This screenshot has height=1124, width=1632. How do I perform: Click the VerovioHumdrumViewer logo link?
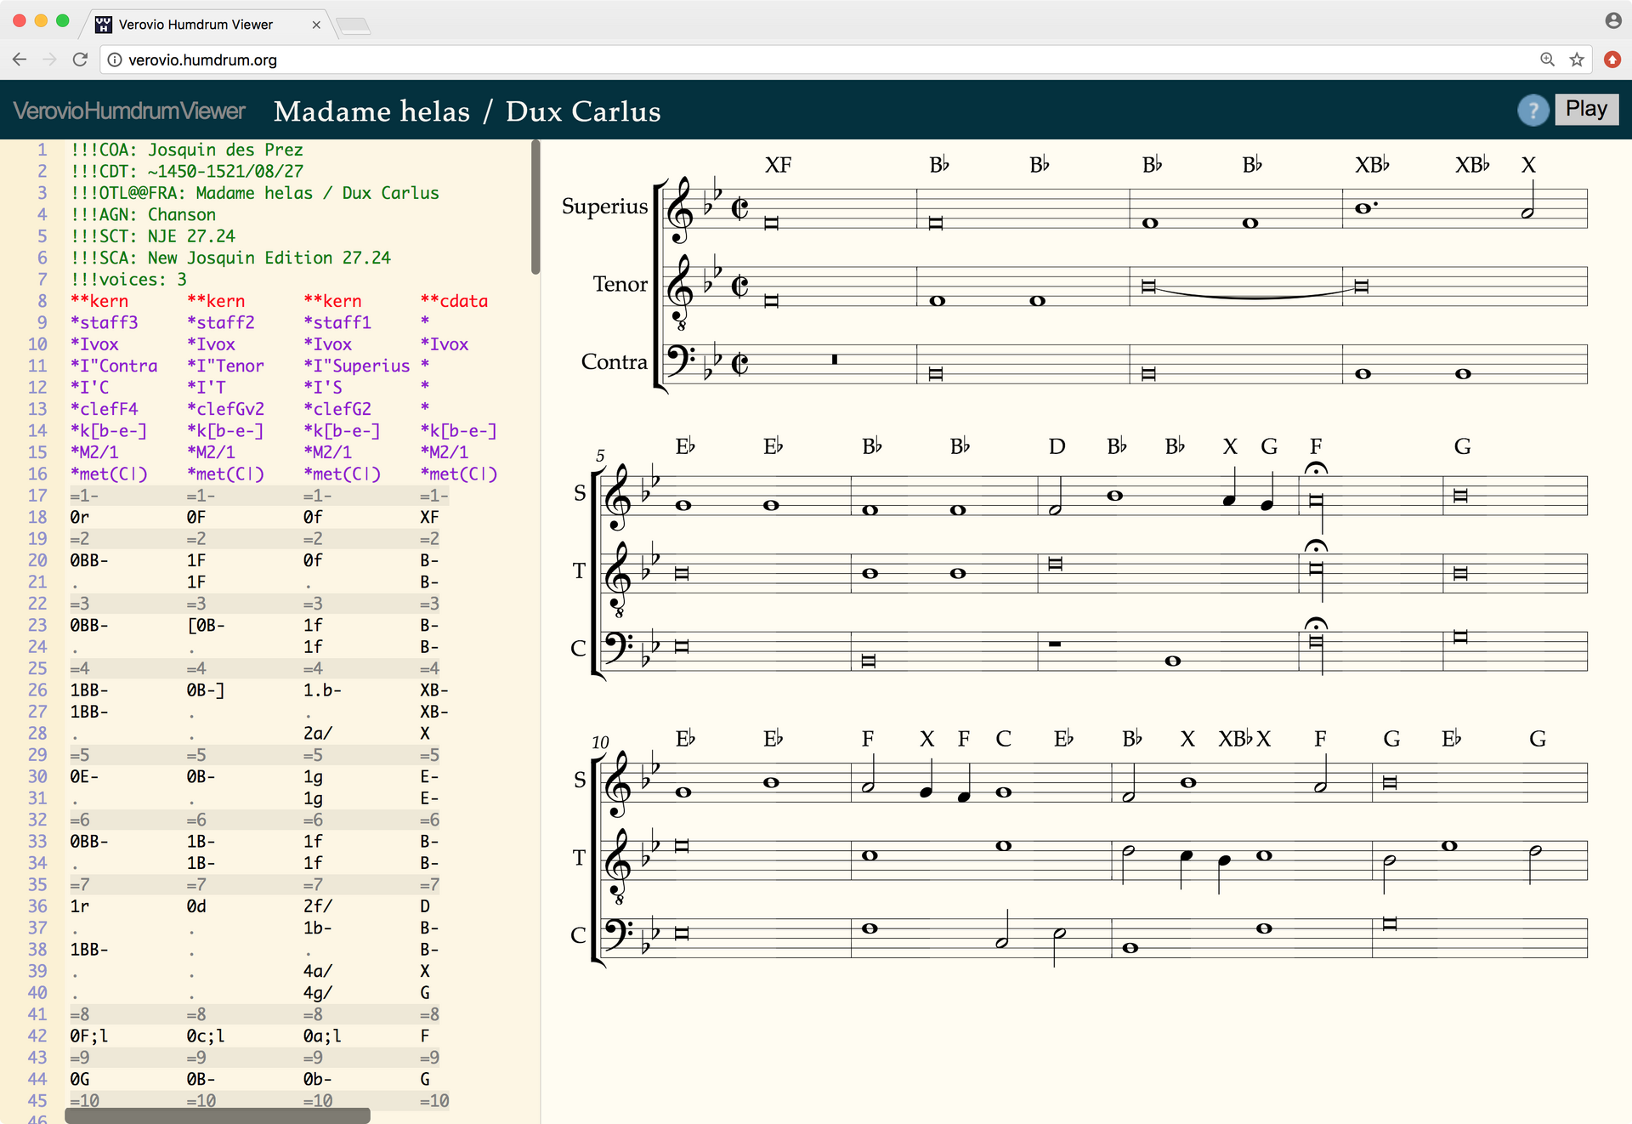tap(129, 111)
